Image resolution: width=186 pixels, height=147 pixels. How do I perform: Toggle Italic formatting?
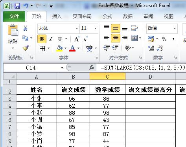(51, 39)
